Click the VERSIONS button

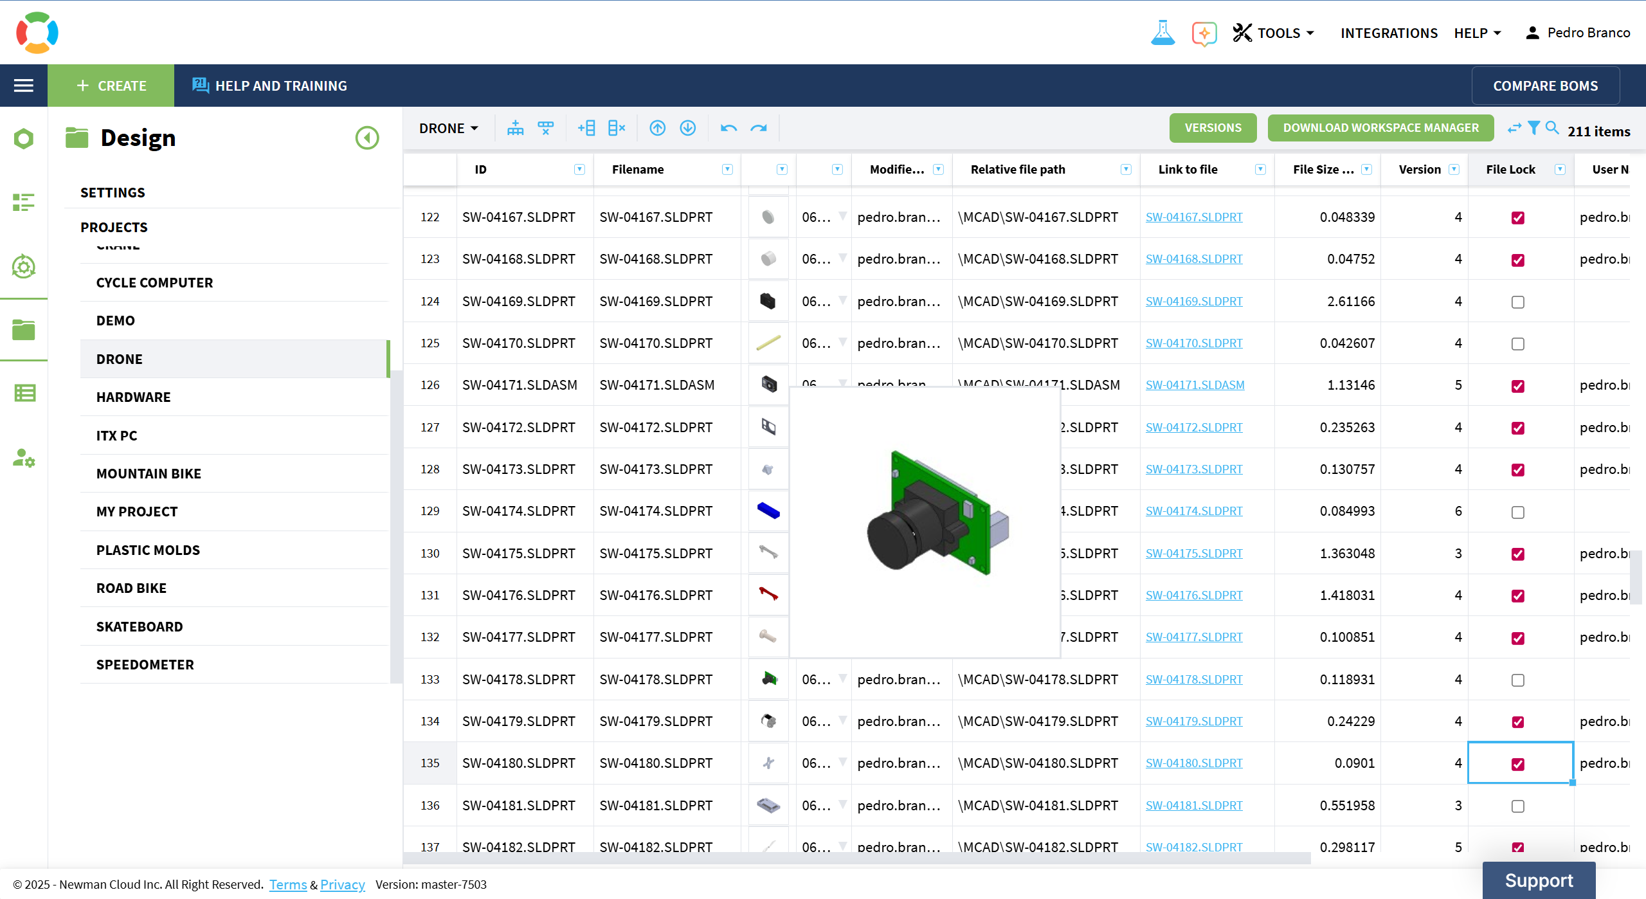click(x=1213, y=128)
